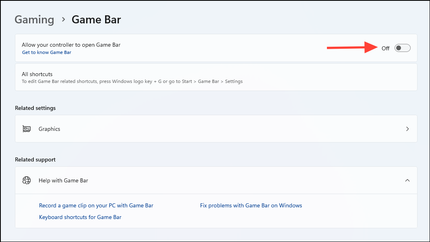This screenshot has height=242, width=430.
Task: Click the Off label next to switch
Action: [385, 48]
